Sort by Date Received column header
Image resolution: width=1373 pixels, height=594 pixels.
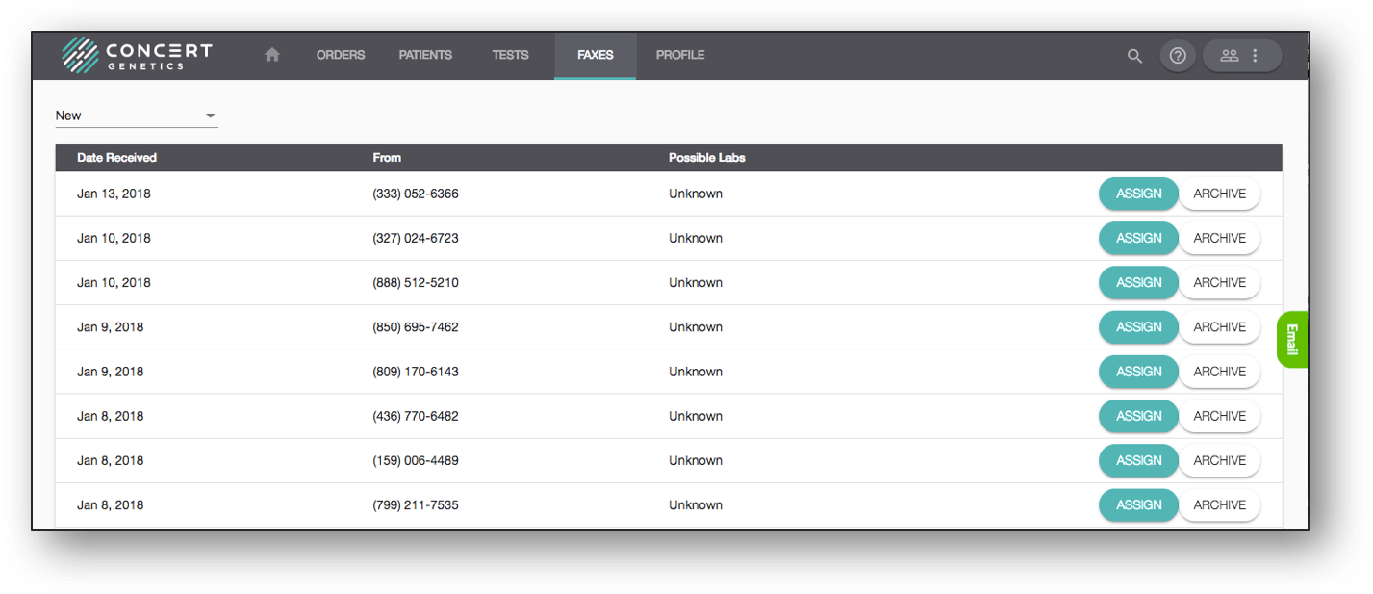pyautogui.click(x=116, y=158)
